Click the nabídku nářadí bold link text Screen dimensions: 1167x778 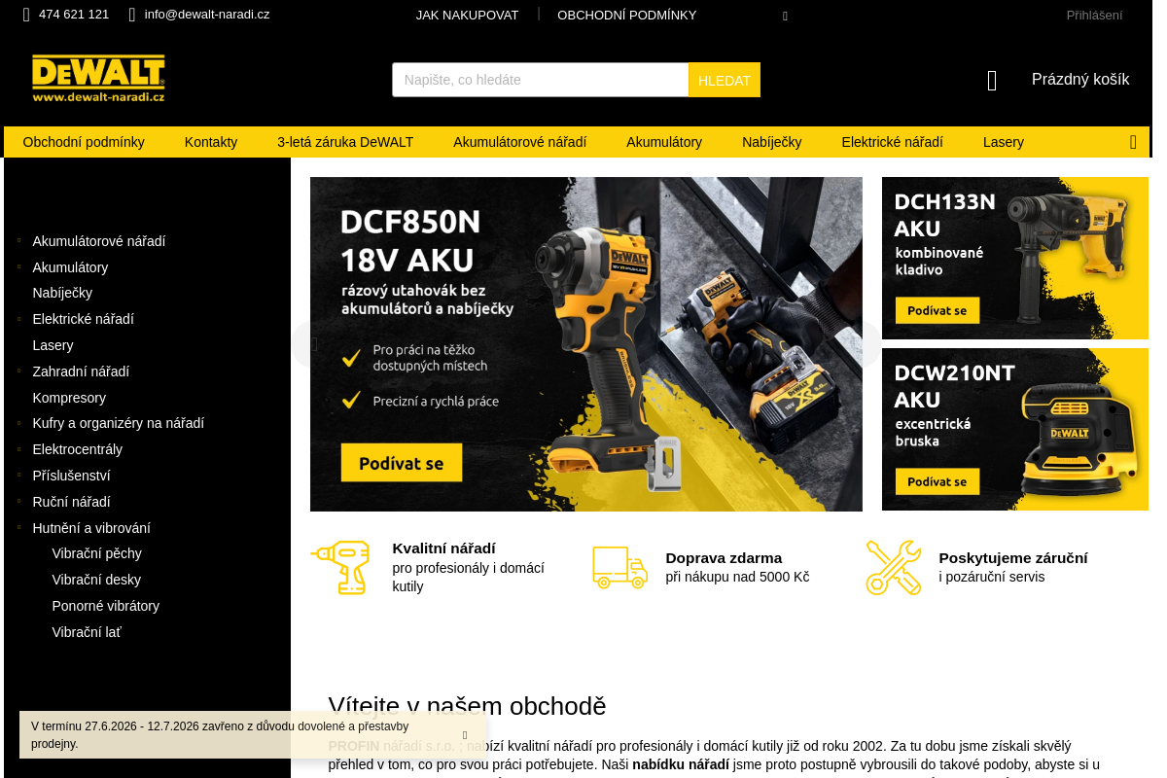coord(681,765)
